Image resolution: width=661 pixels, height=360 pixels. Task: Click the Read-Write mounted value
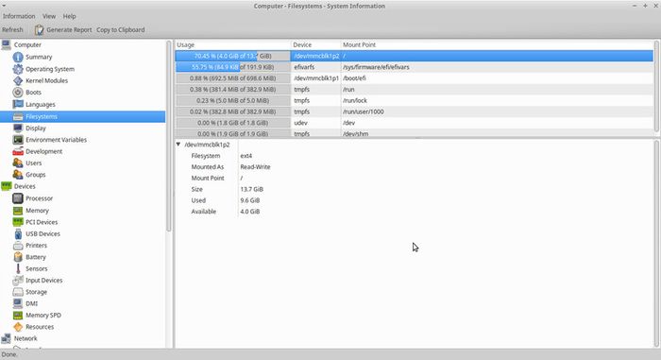(x=256, y=166)
